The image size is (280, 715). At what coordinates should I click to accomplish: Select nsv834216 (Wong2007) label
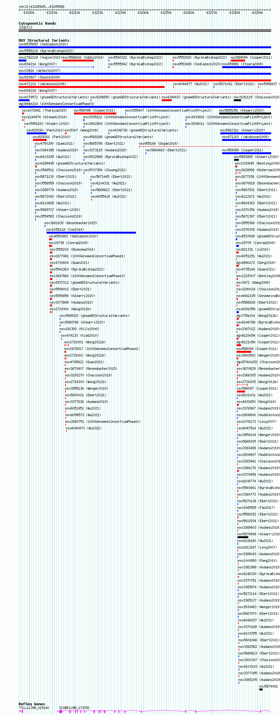(38, 90)
